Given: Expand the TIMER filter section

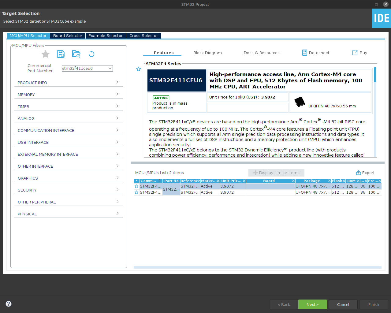Looking at the screenshot, I should [x=69, y=106].
